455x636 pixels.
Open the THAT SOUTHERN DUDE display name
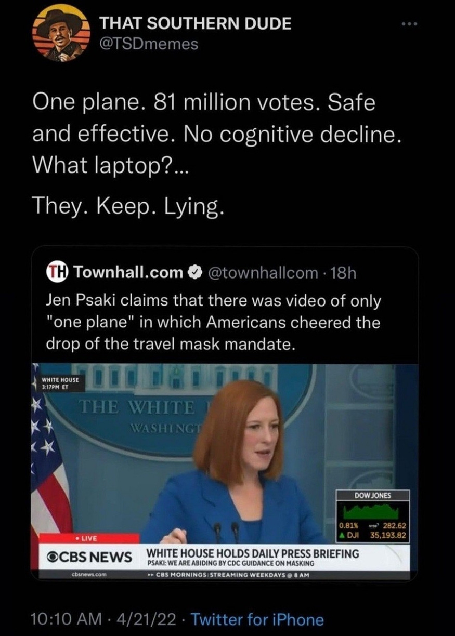[x=196, y=23]
